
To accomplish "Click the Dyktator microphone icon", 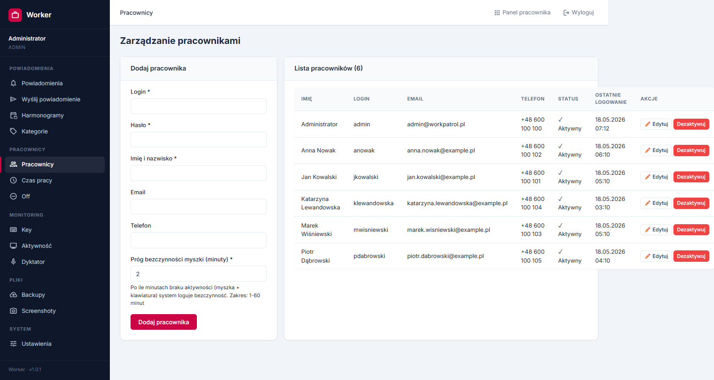I will [x=14, y=262].
